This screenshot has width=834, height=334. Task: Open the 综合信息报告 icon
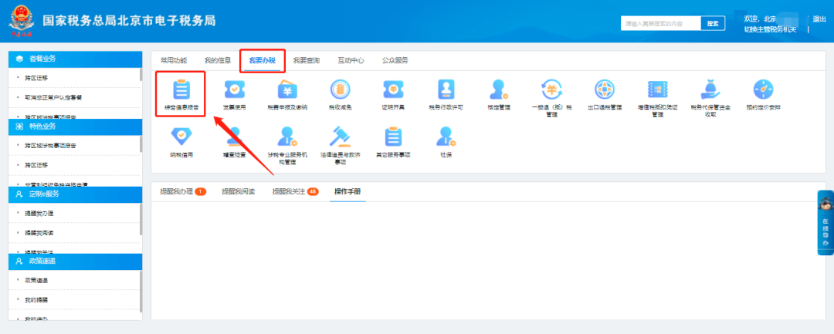181,89
